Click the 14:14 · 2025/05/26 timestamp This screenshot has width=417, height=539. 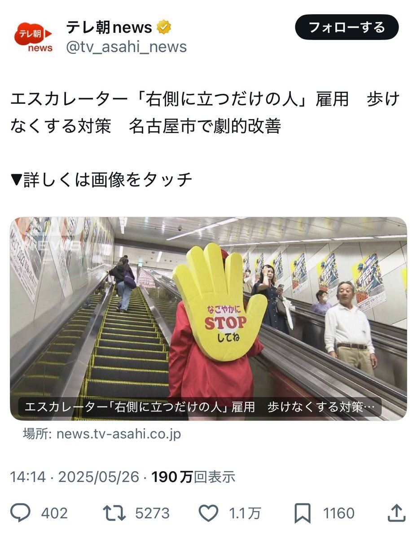point(75,477)
